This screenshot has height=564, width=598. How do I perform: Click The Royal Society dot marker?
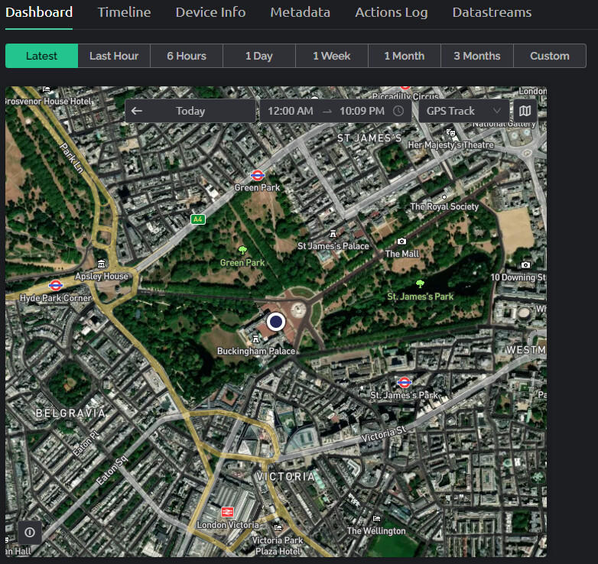444,197
